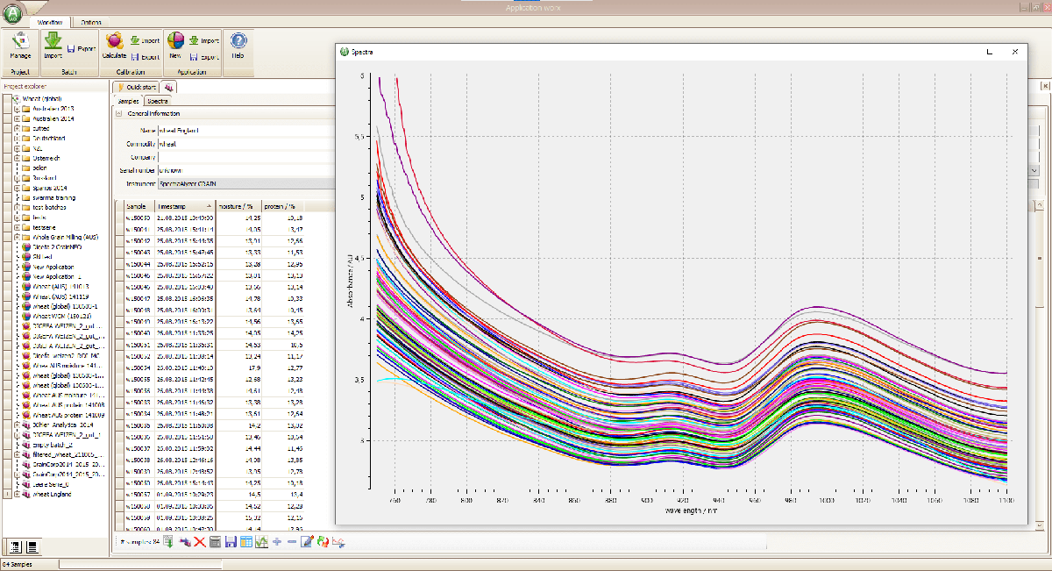Expand the Australien 2014 folder
Screen dimensions: 1052x571
(x=16, y=118)
